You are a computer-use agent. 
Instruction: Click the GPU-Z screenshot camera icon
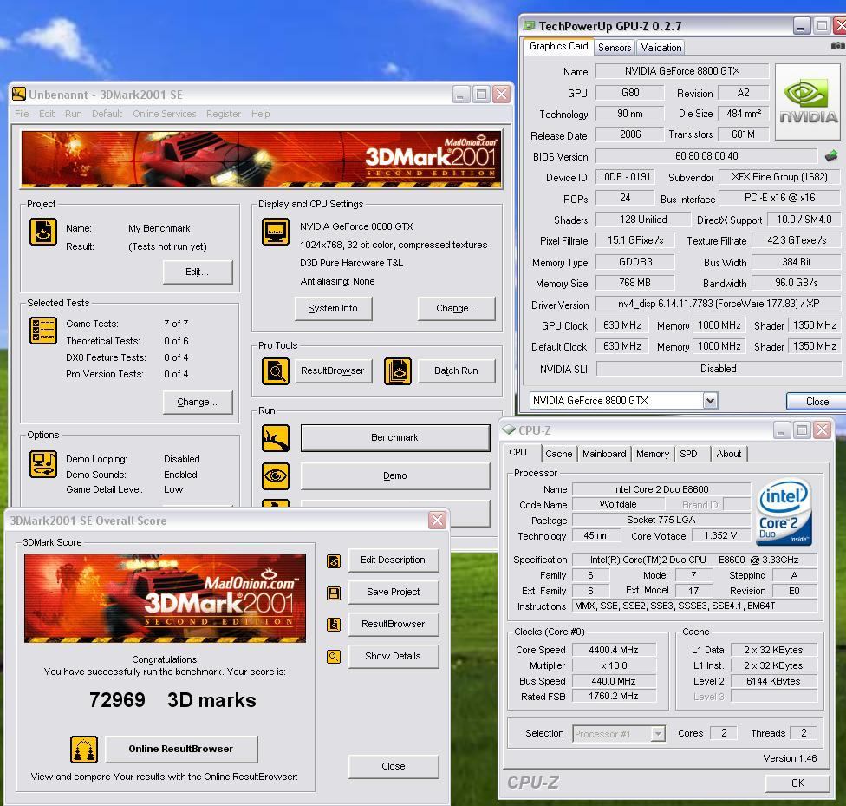tap(838, 46)
